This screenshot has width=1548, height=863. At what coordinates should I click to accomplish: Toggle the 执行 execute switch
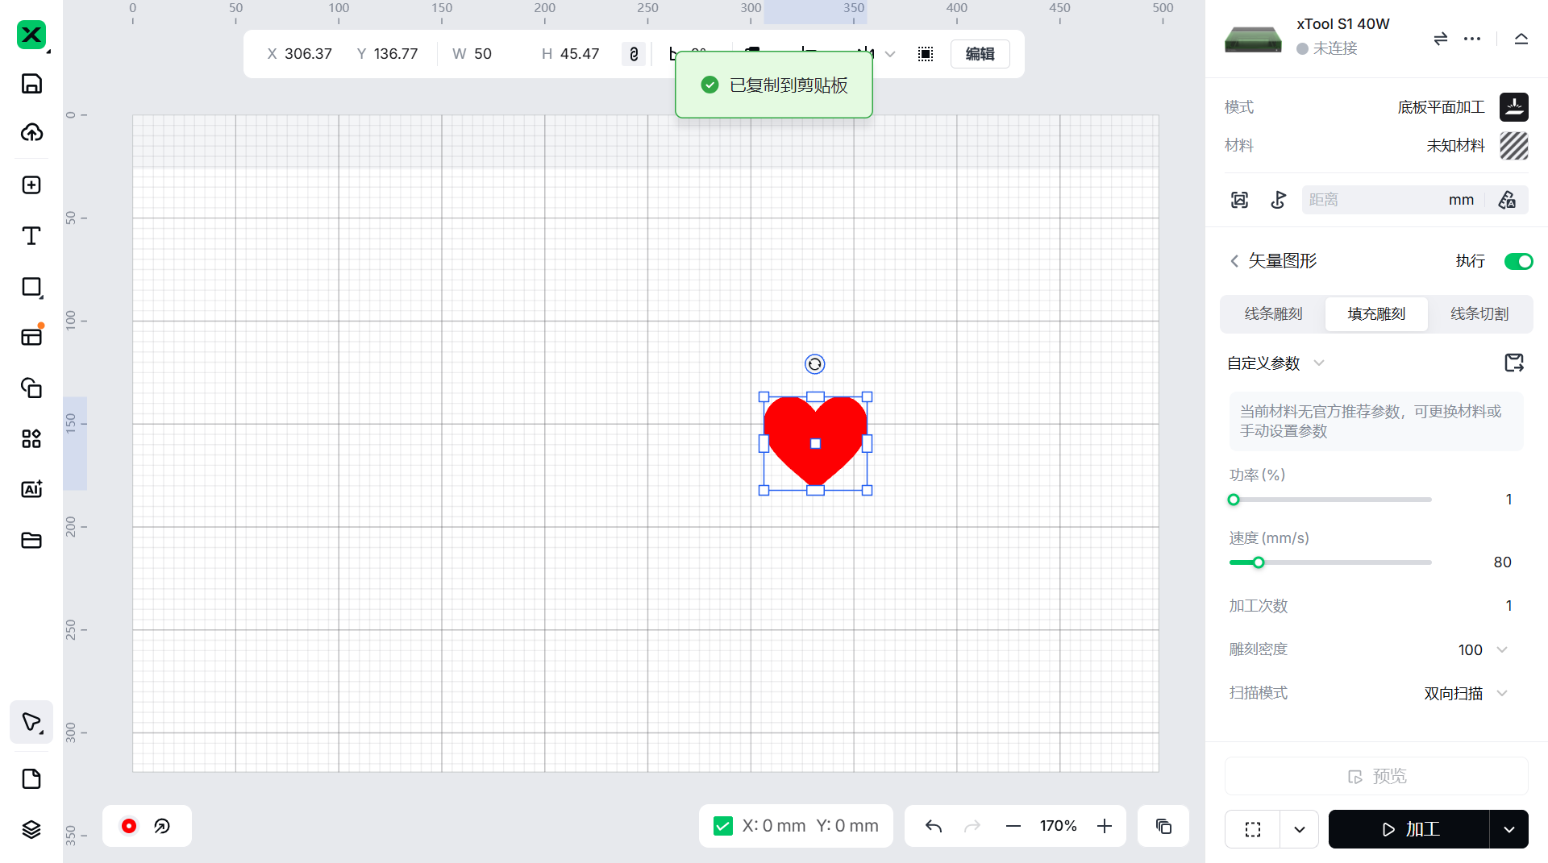click(1518, 261)
